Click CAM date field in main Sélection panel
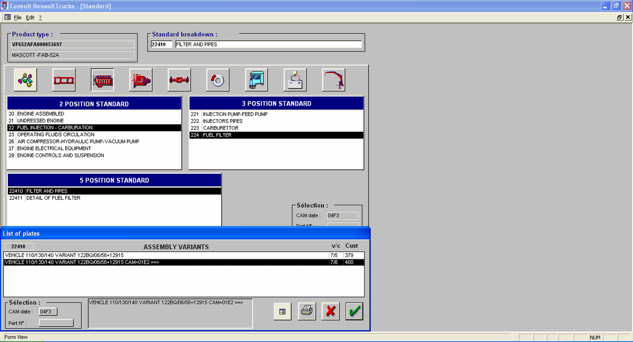Viewport: 633px width, 342px height. (343, 216)
